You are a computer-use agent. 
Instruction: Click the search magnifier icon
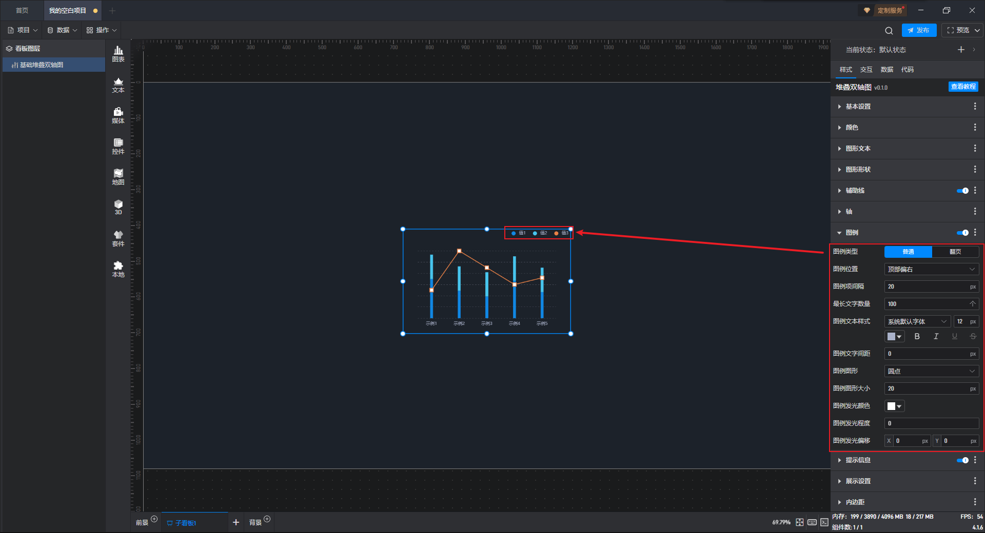(889, 31)
